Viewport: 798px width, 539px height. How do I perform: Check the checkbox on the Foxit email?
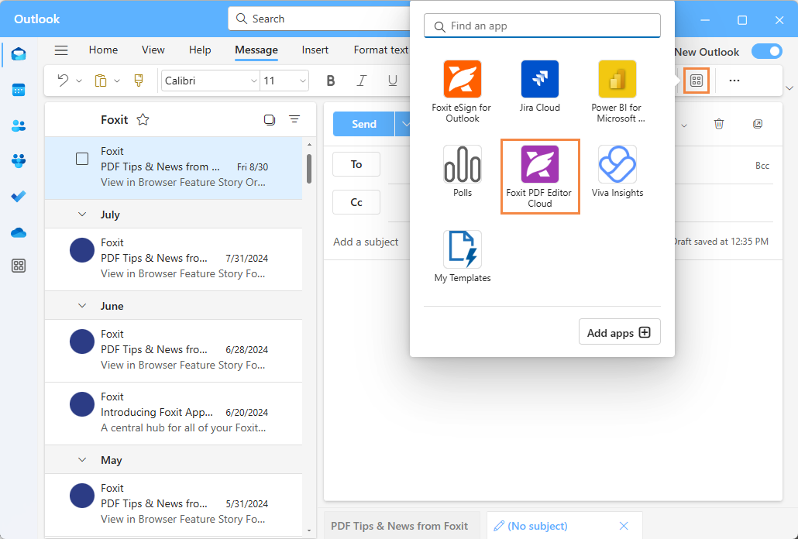[81, 158]
